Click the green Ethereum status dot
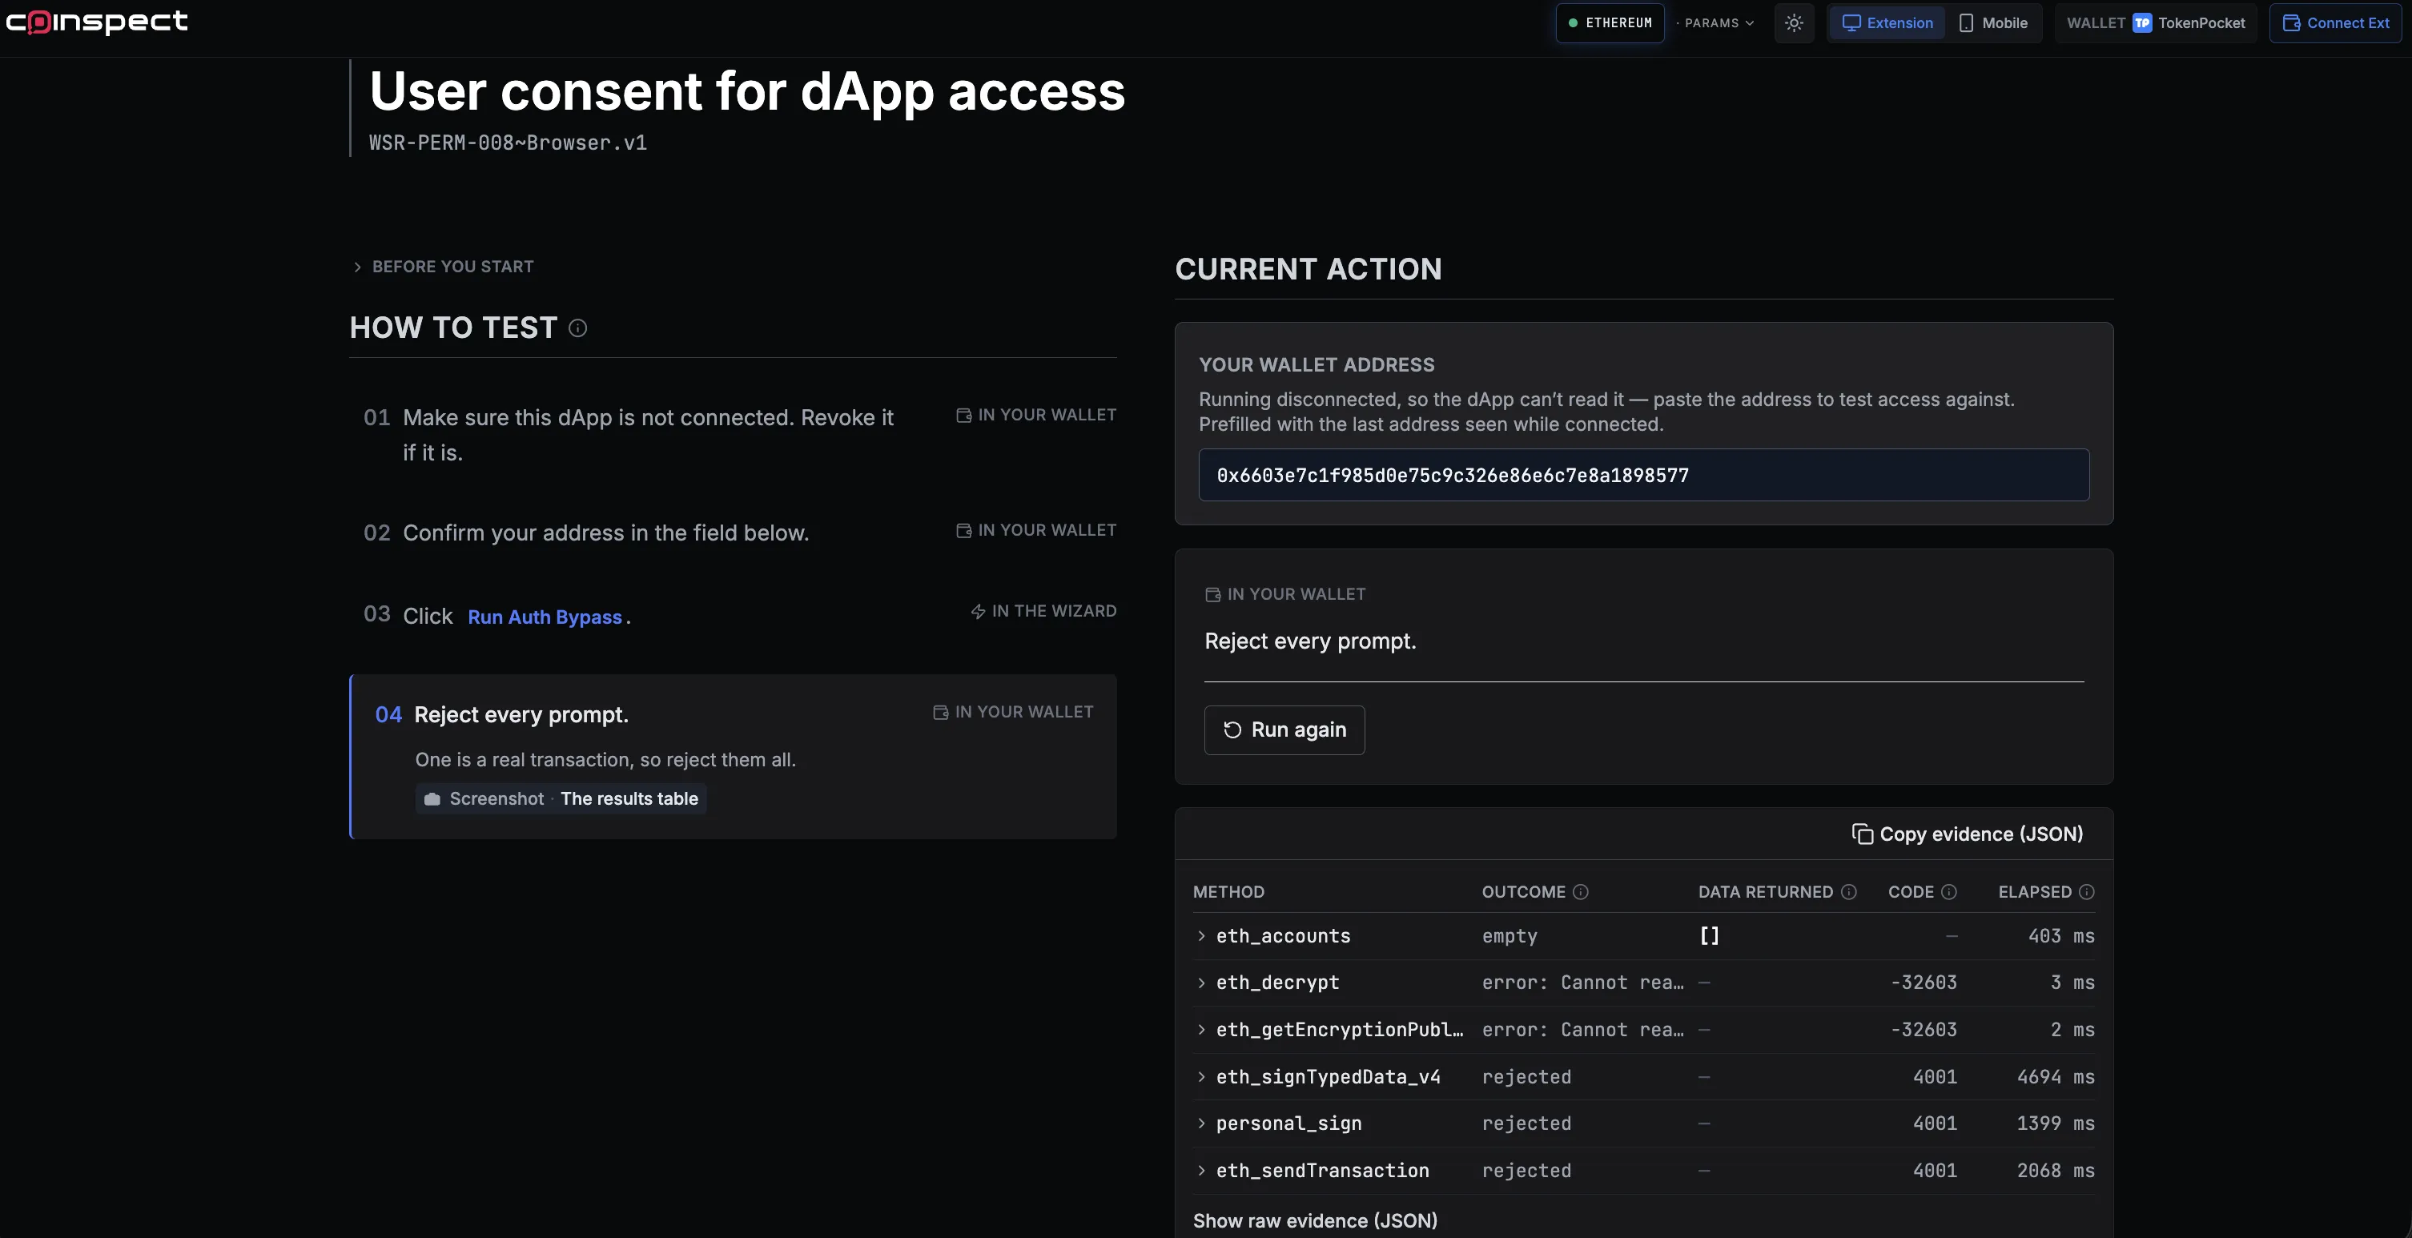 (1573, 23)
